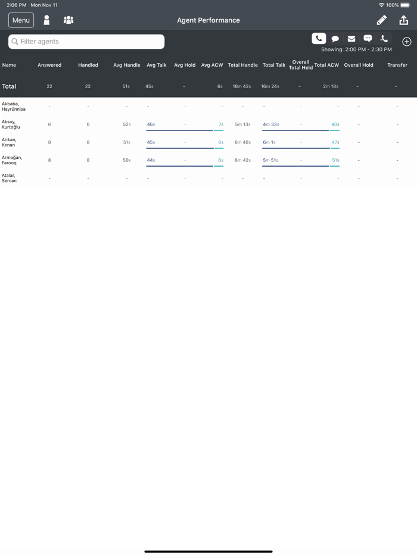Select Aksoy's 7s Avg ACW value

click(x=221, y=124)
